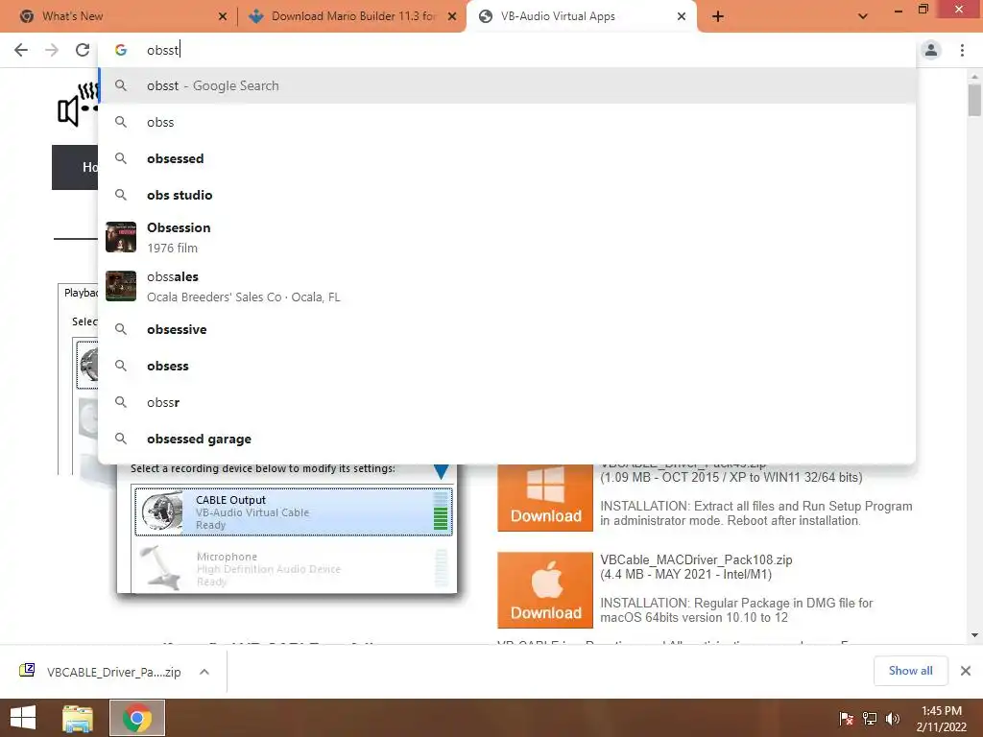This screenshot has width=983, height=737.
Task: Reload the current page
Action: coord(83,50)
